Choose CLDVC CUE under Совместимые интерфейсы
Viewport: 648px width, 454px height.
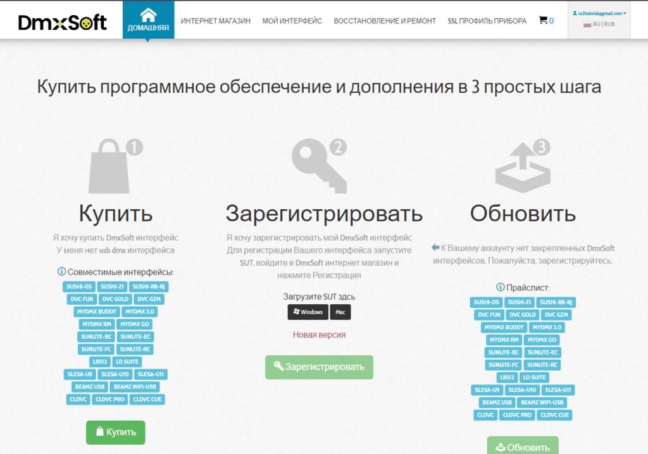(x=147, y=399)
